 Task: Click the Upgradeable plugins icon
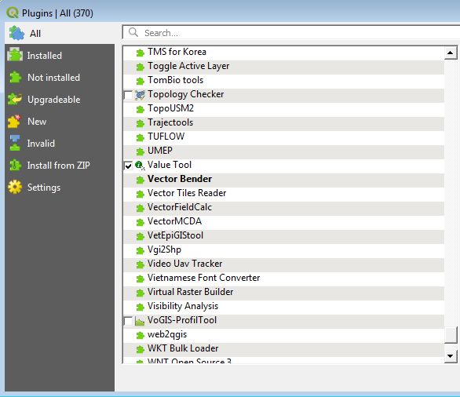(x=15, y=99)
